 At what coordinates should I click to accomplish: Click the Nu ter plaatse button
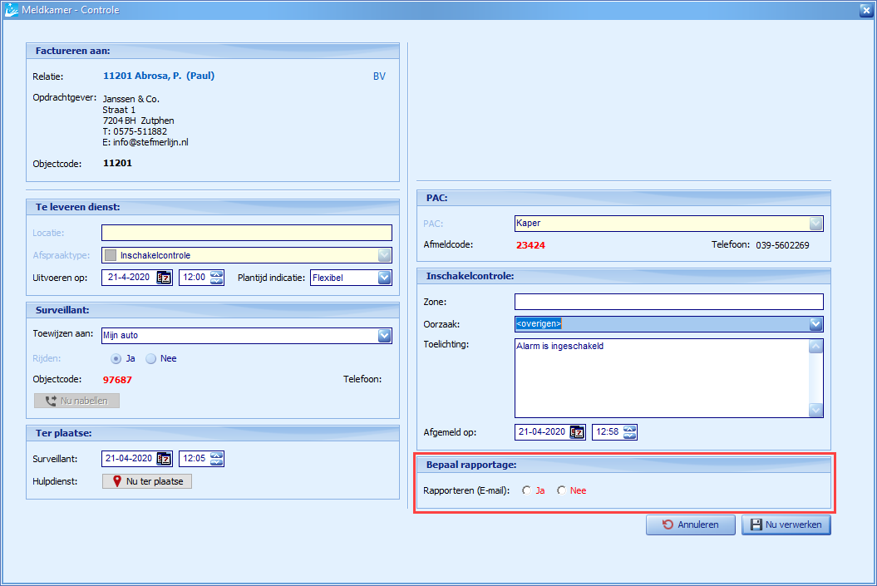pos(147,481)
